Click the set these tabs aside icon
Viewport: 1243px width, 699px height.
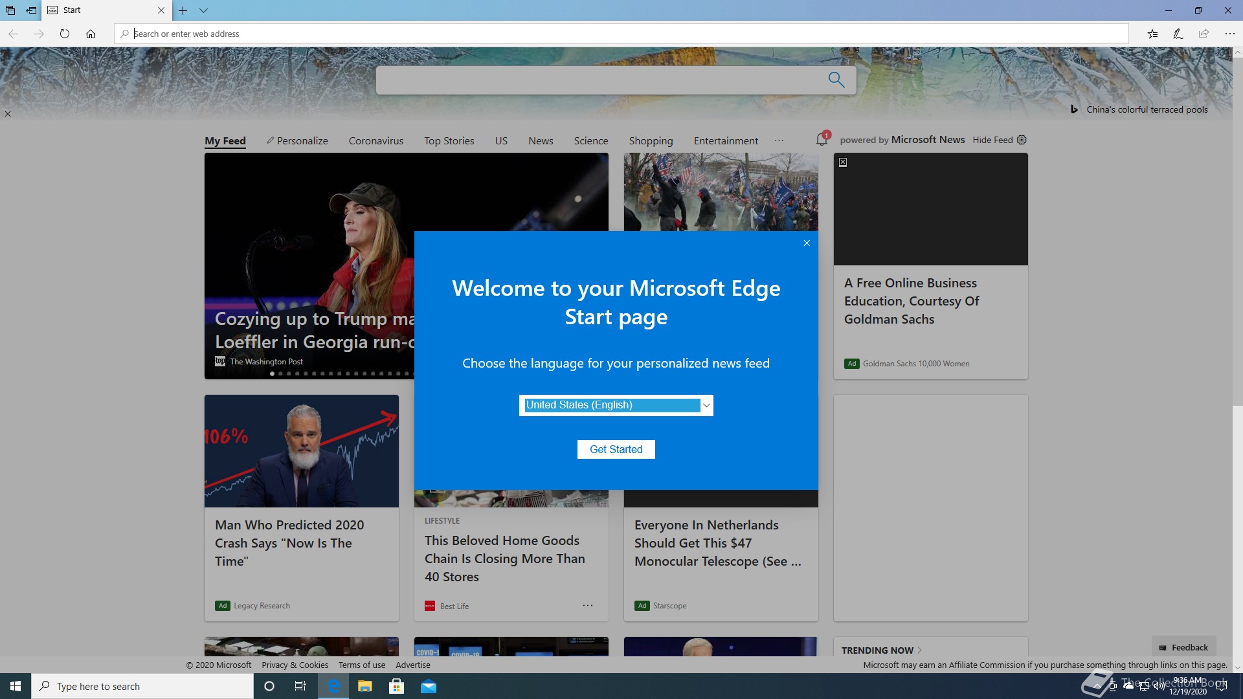(x=31, y=10)
